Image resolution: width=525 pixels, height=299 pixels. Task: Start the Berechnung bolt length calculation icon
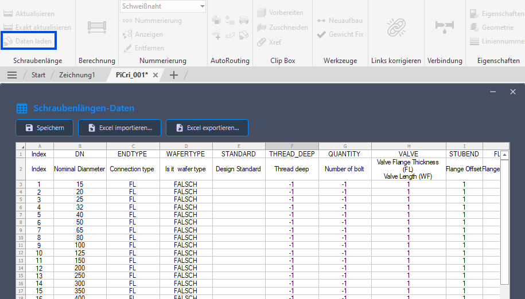pos(97,27)
